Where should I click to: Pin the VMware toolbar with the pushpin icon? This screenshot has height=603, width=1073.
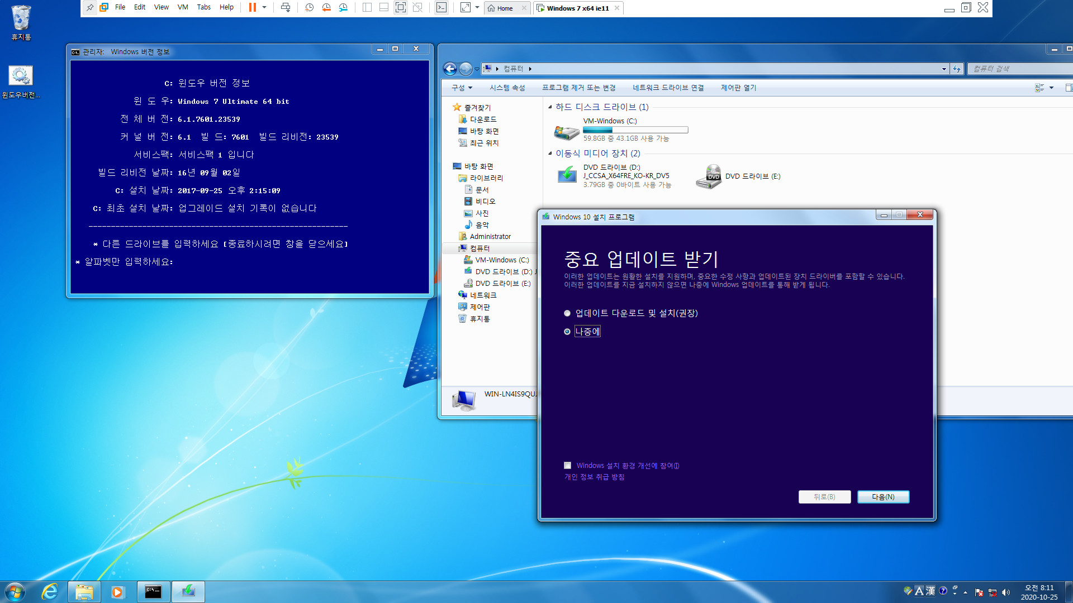click(90, 8)
